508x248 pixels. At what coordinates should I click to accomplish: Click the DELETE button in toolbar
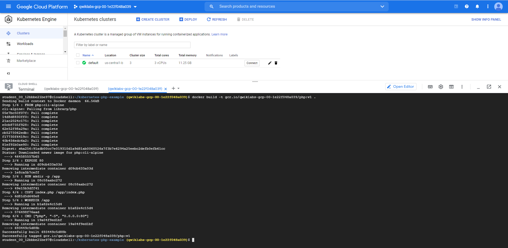[245, 19]
